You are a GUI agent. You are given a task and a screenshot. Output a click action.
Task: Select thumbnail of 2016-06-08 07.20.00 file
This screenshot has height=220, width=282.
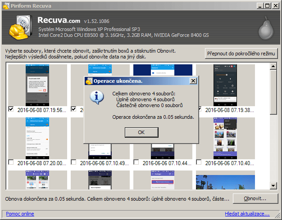click(37, 138)
